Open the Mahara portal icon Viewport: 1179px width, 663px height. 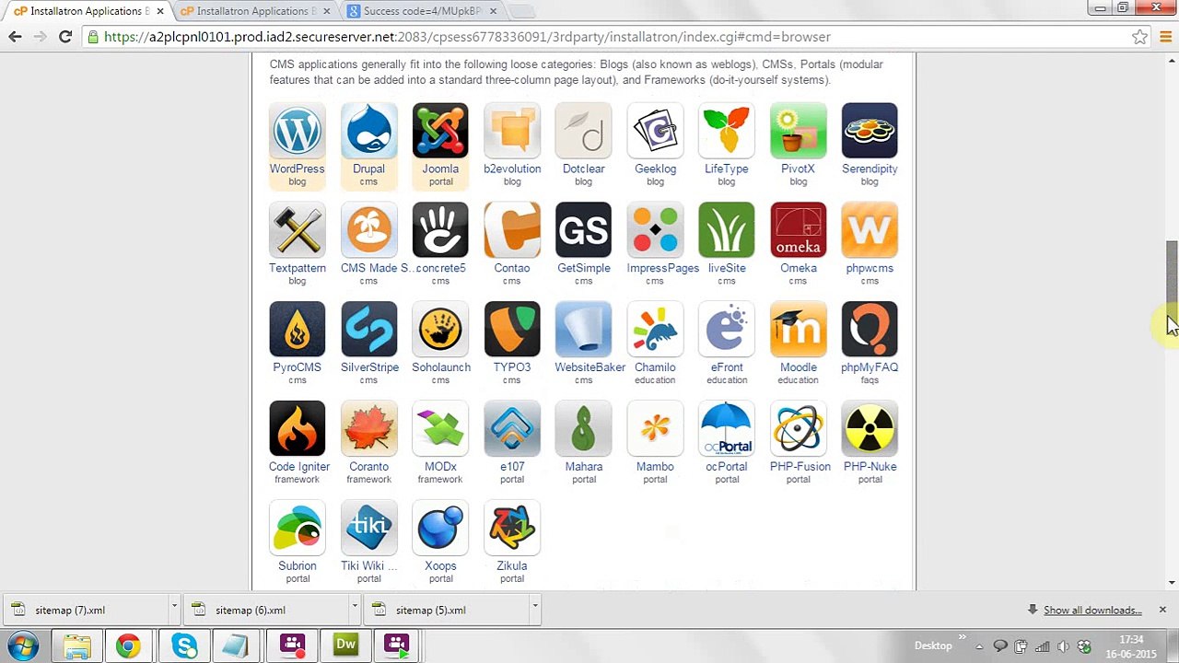tap(583, 429)
